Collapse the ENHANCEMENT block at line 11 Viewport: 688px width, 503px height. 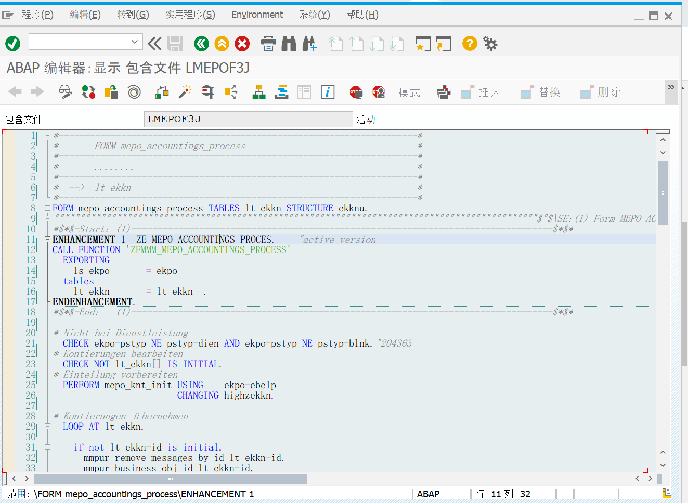[47, 240]
